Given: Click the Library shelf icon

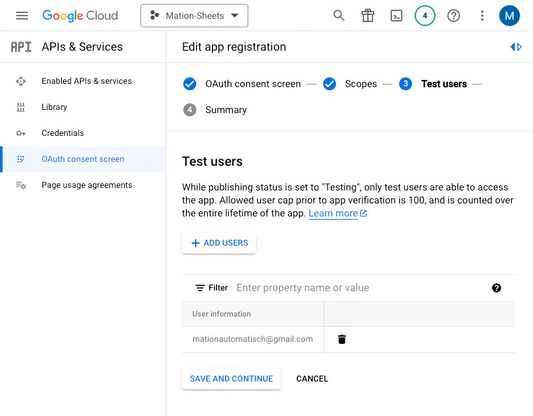Looking at the screenshot, I should (x=21, y=107).
